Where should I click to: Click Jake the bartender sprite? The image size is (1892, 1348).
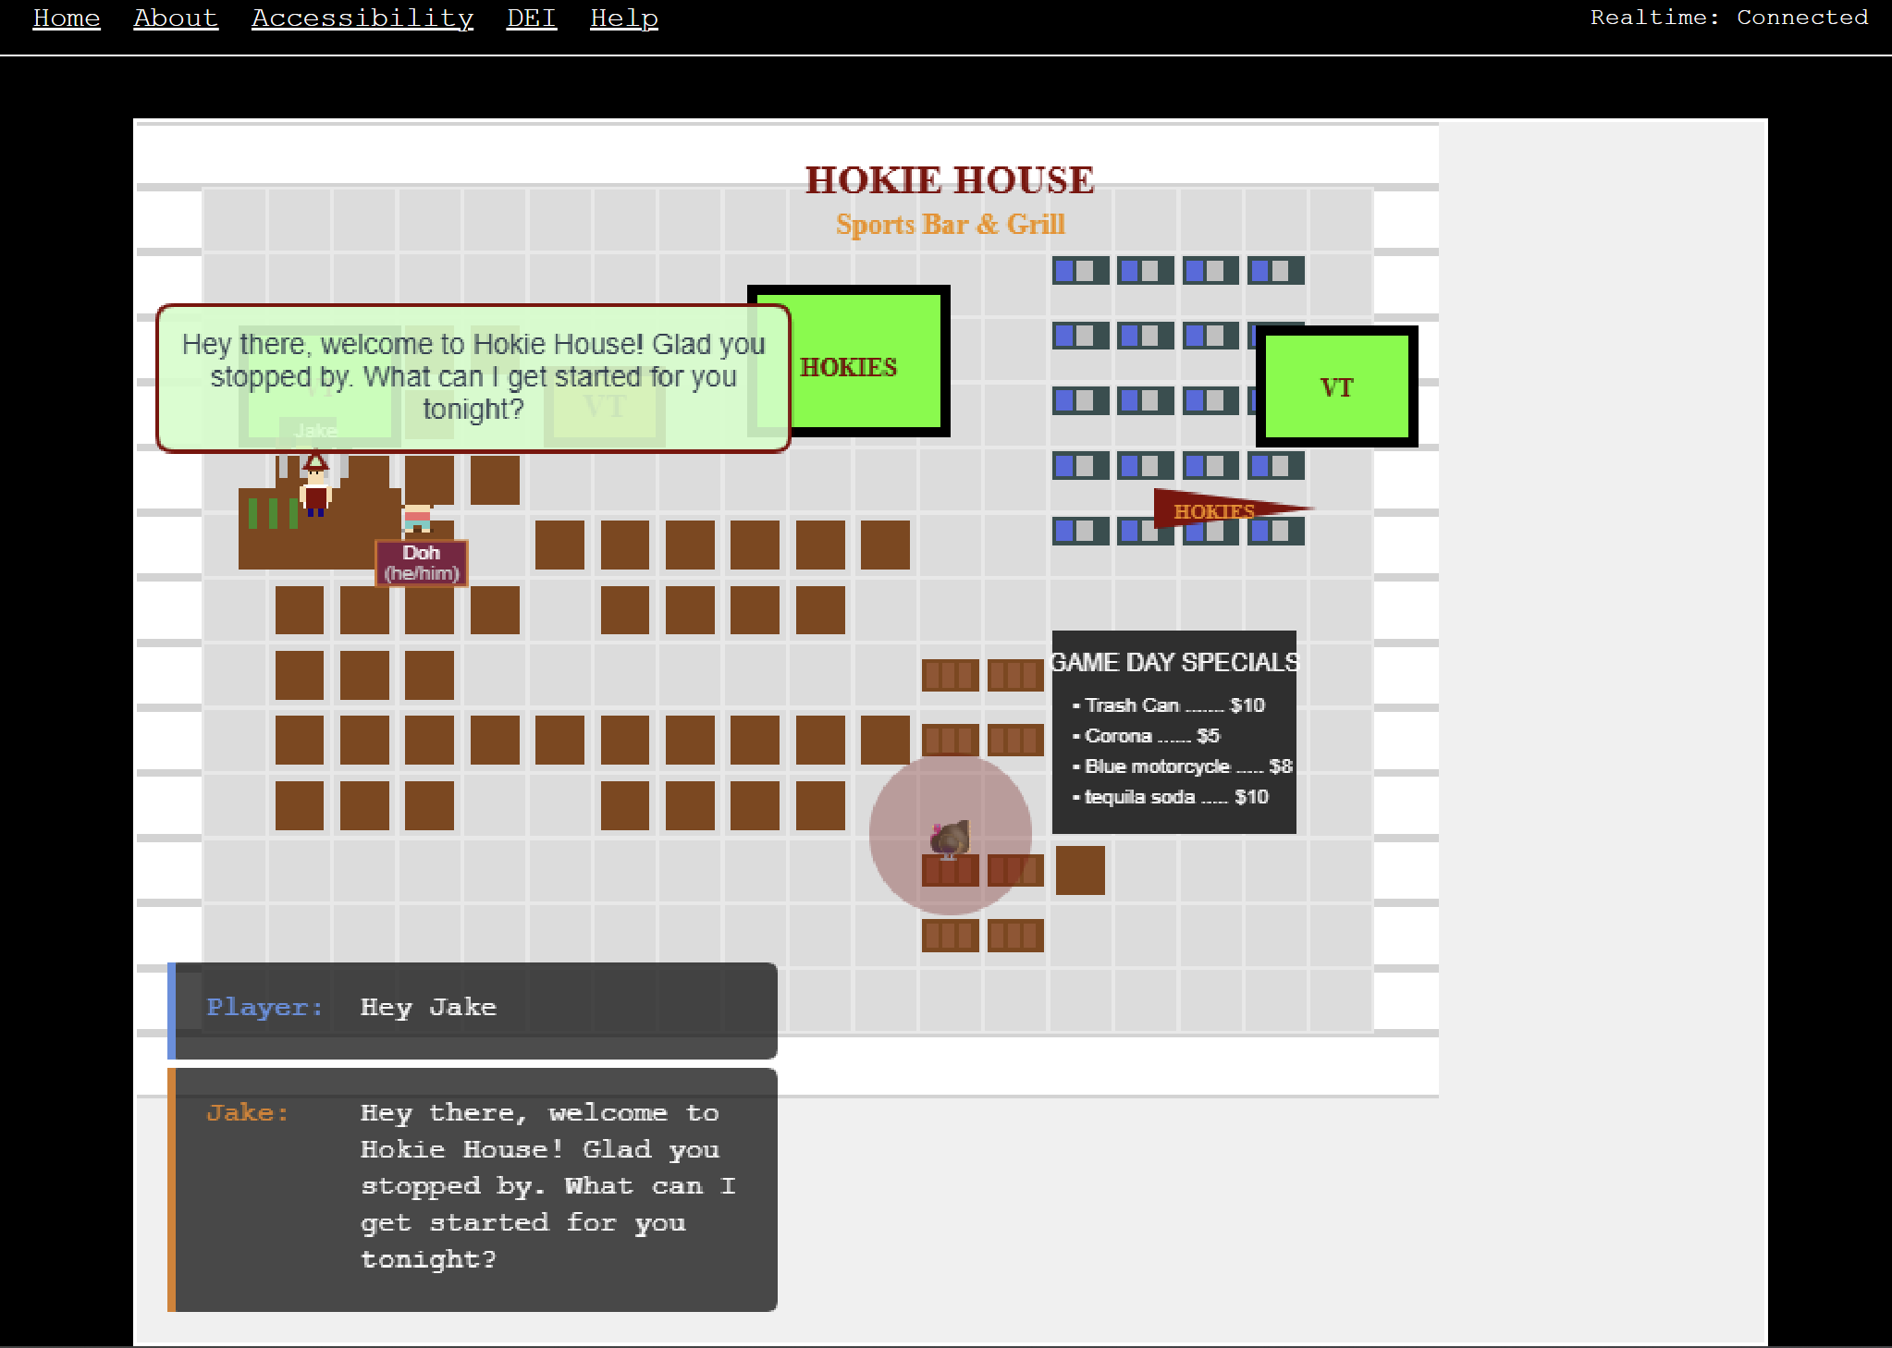(x=315, y=487)
